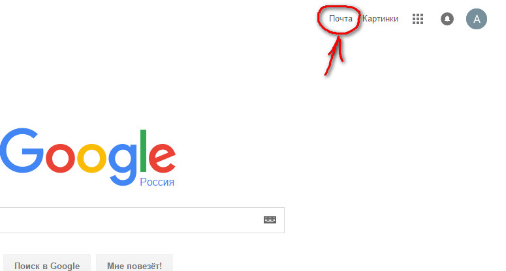This screenshot has height=271, width=506.
Task: Open the account menu with avatar A
Action: click(x=477, y=19)
